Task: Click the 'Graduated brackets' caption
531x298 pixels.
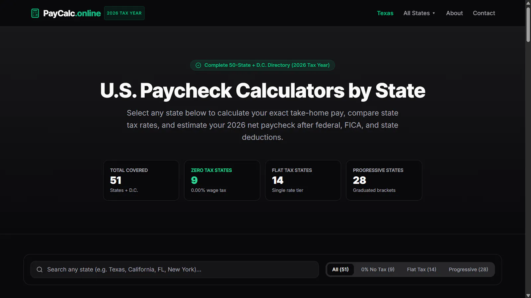Action: [374, 190]
